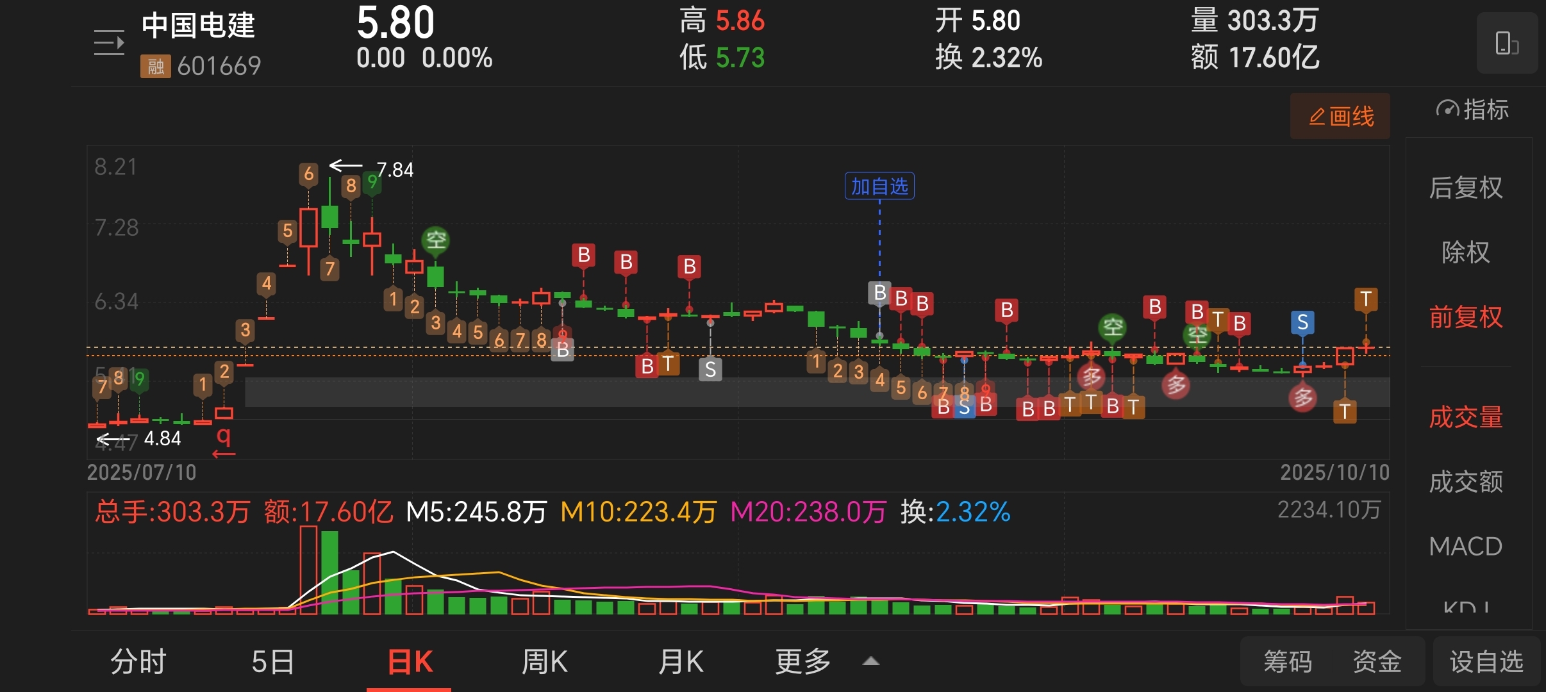Open the 指标 indicator gauge button
This screenshot has height=692, width=1546.
[x=1472, y=110]
